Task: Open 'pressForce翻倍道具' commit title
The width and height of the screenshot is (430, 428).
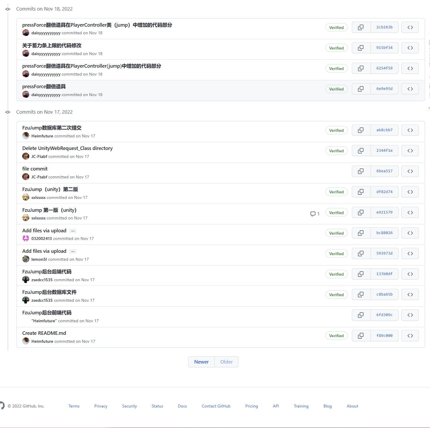Action: (44, 86)
